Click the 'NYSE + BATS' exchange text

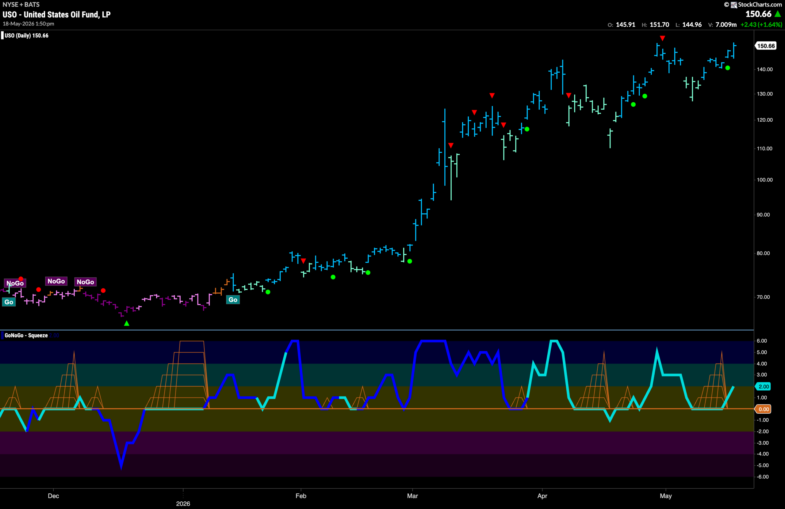pos(21,5)
